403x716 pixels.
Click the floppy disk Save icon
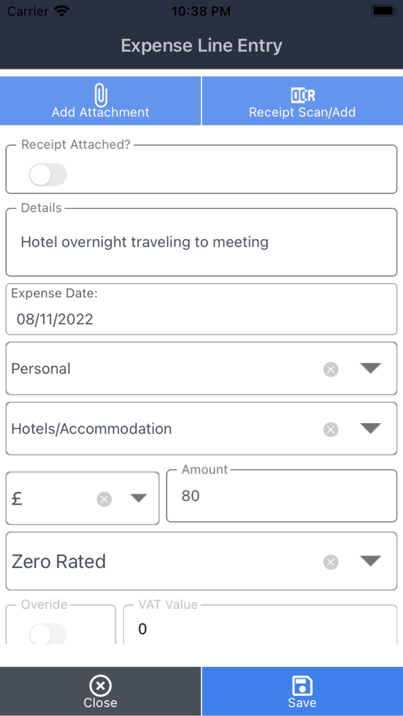click(x=302, y=686)
